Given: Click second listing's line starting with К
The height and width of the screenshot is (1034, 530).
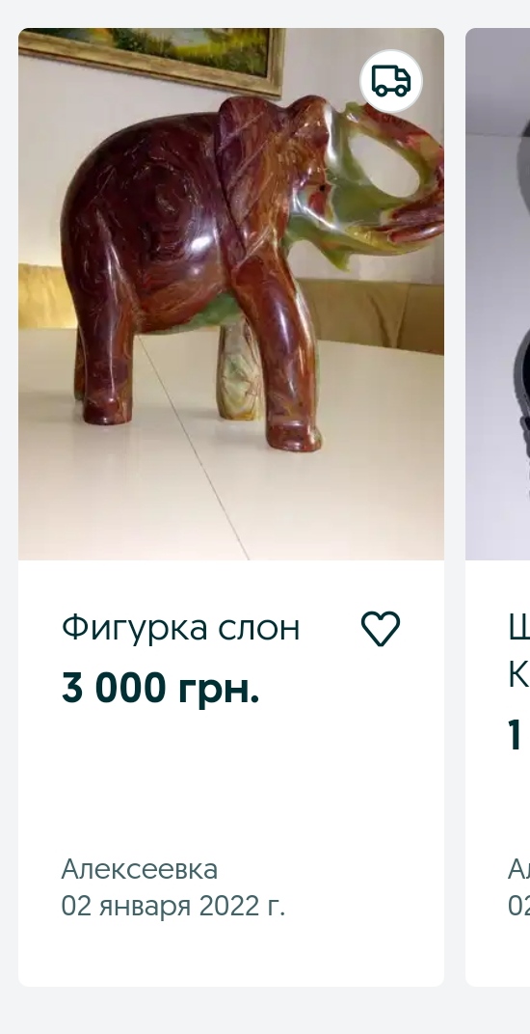Looking at the screenshot, I should pyautogui.click(x=518, y=674).
